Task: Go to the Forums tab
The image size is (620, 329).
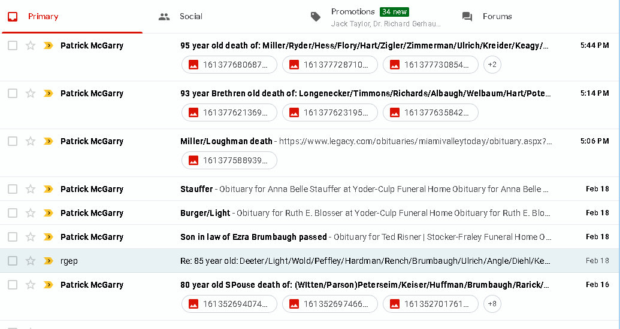Action: coord(497,17)
